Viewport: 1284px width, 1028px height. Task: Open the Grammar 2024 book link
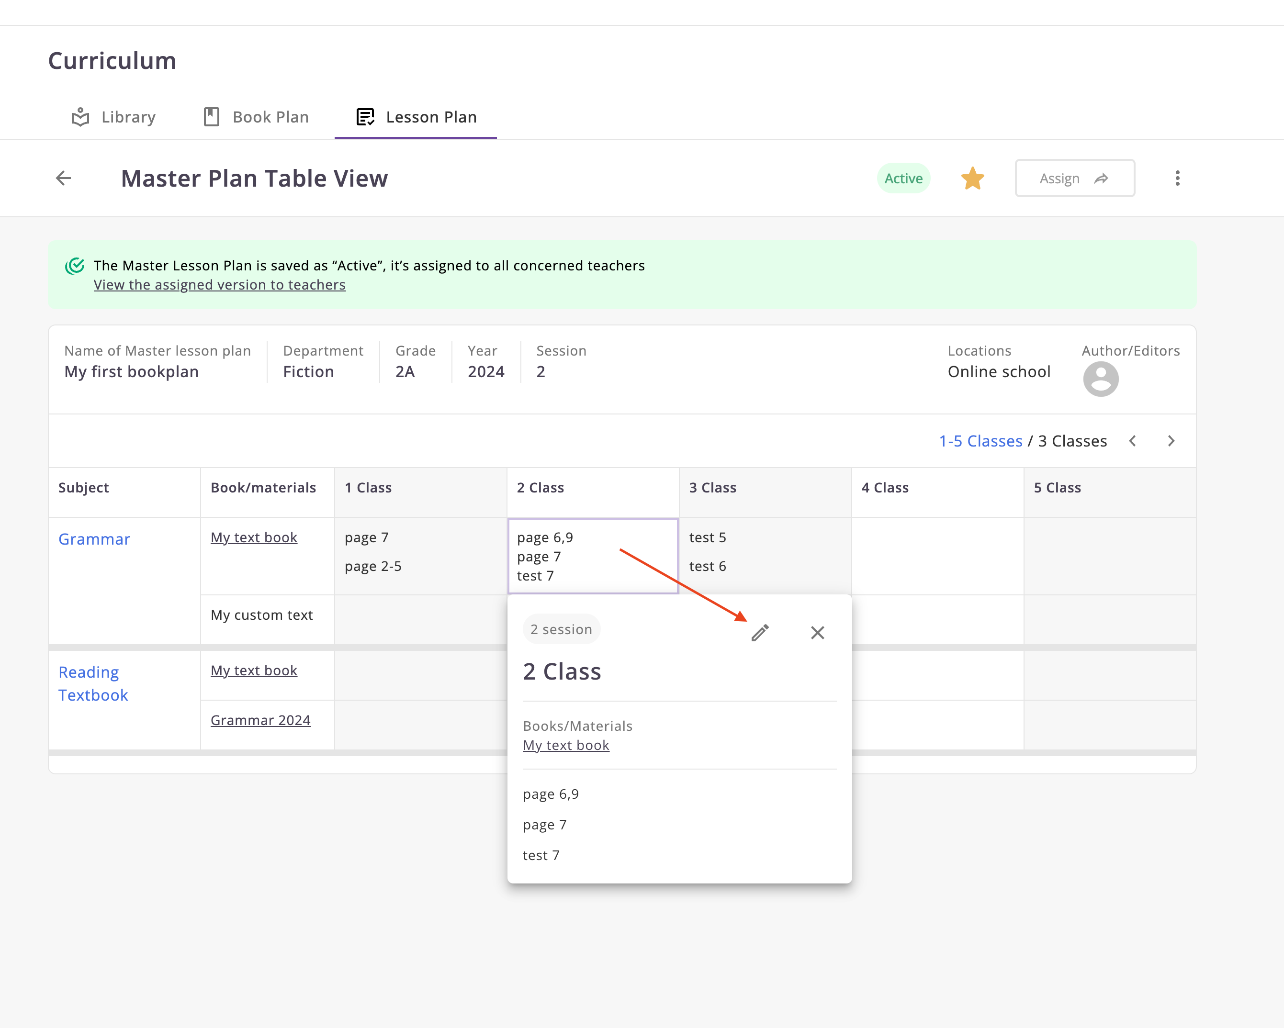(260, 720)
